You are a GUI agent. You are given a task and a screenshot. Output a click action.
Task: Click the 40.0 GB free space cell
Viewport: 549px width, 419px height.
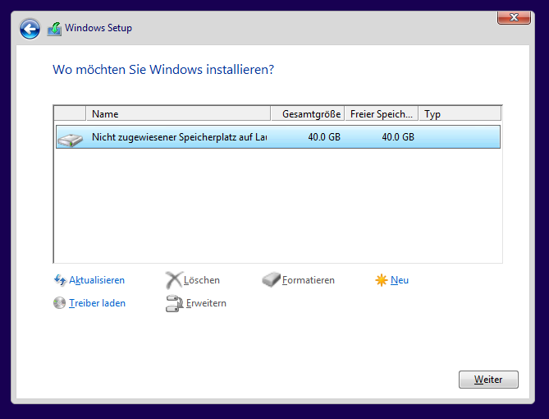398,137
